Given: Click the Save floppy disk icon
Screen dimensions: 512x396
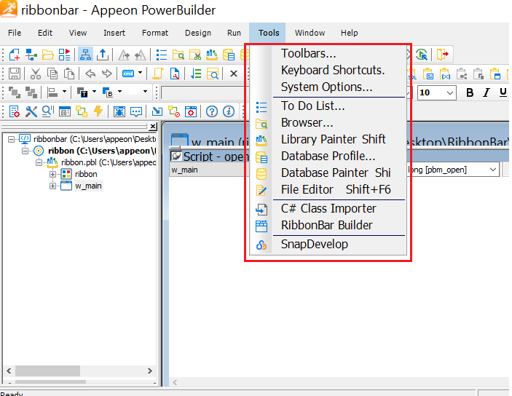Looking at the screenshot, I should click(x=15, y=74).
